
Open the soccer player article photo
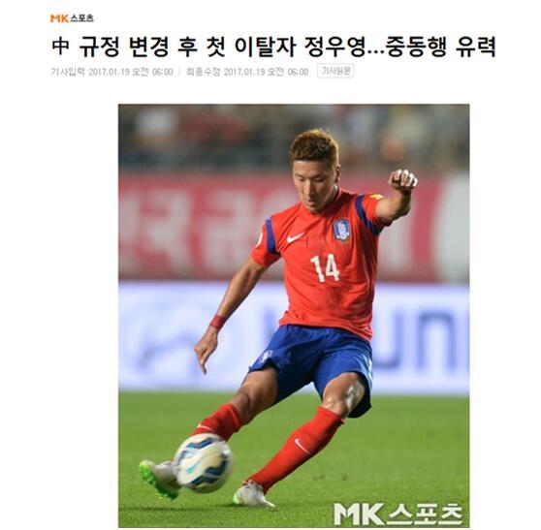tap(294, 316)
